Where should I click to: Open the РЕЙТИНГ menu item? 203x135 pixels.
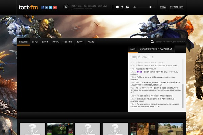pos(68,42)
